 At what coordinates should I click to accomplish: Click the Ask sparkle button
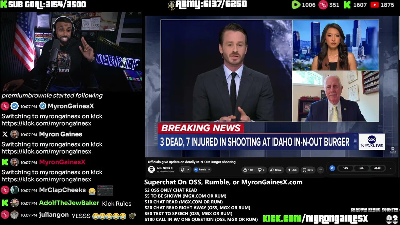point(292,170)
